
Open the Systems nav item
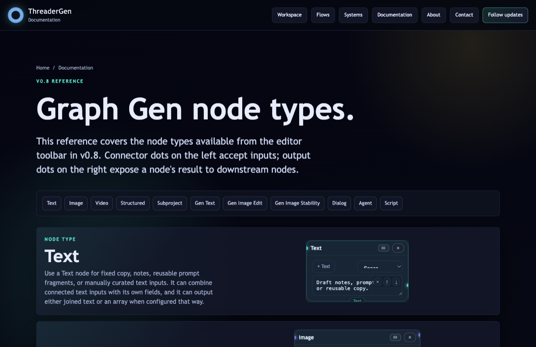click(x=353, y=15)
